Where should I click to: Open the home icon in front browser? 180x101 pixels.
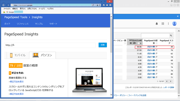[104, 5]
